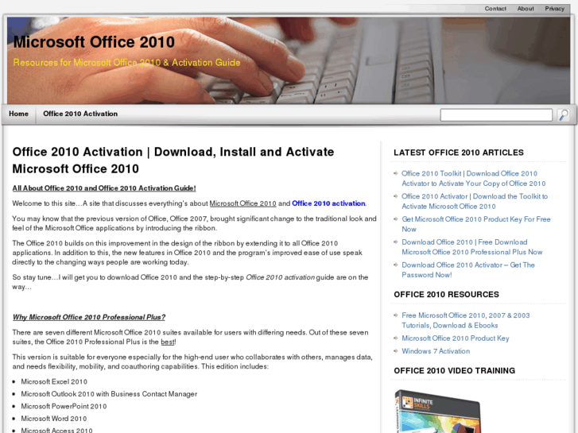This screenshot has height=433, width=578.
Task: Open 'Free Microsoft Office 2010, 2007 & 2003 Tutorials' resource
Action: (x=466, y=320)
